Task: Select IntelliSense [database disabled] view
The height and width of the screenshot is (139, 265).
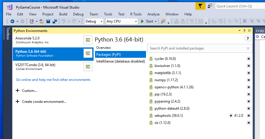Action: (120, 61)
